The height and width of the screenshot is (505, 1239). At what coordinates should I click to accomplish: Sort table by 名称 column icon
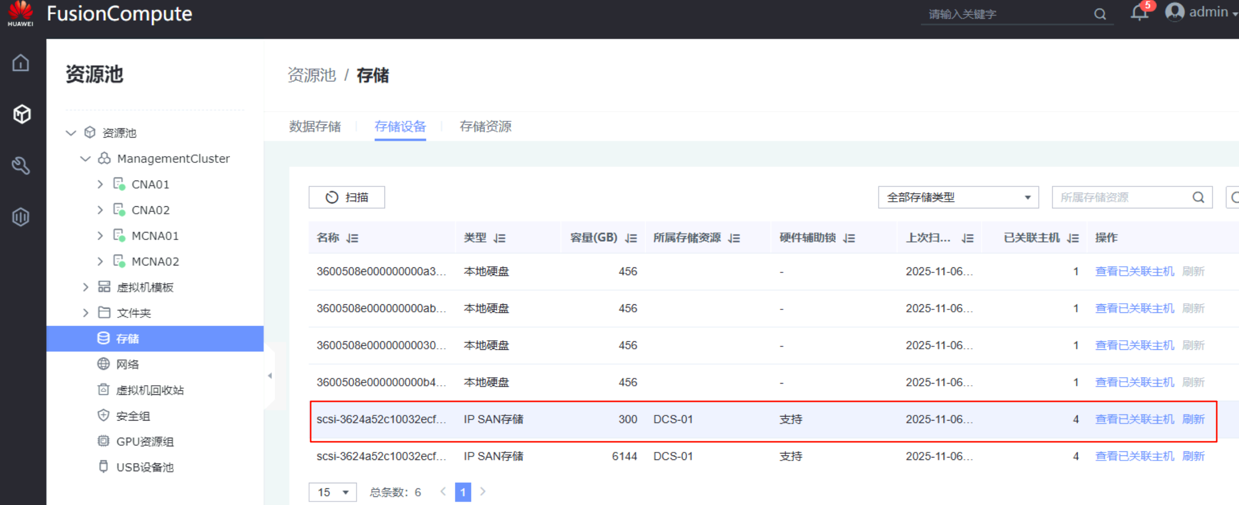tap(353, 238)
